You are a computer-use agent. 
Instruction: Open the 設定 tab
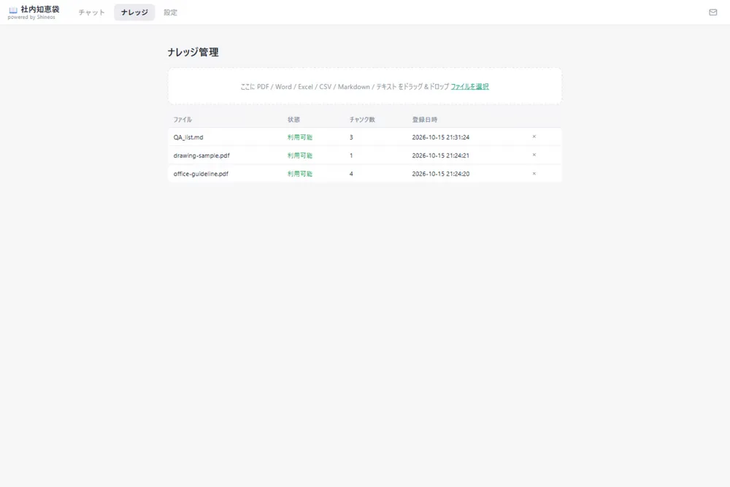(x=170, y=12)
